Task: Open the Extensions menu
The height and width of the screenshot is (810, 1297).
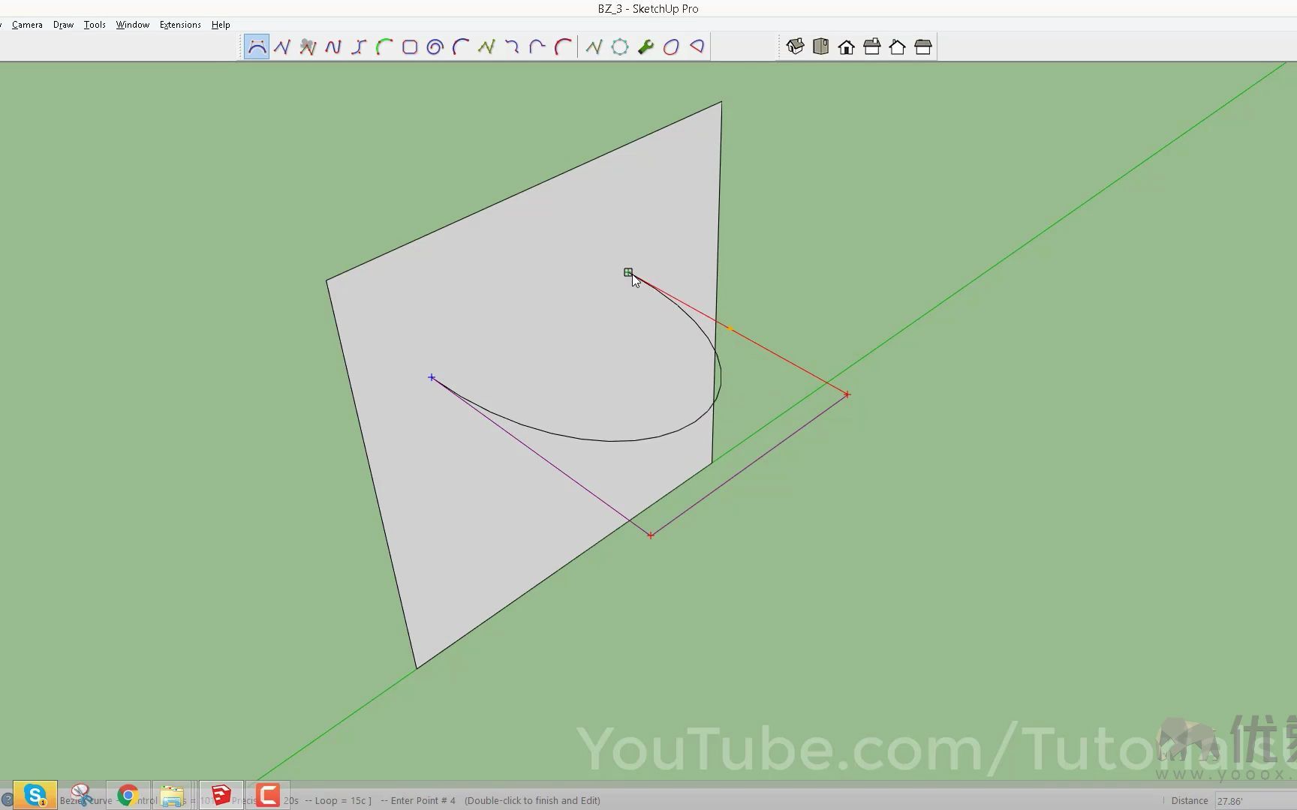Action: [x=180, y=25]
